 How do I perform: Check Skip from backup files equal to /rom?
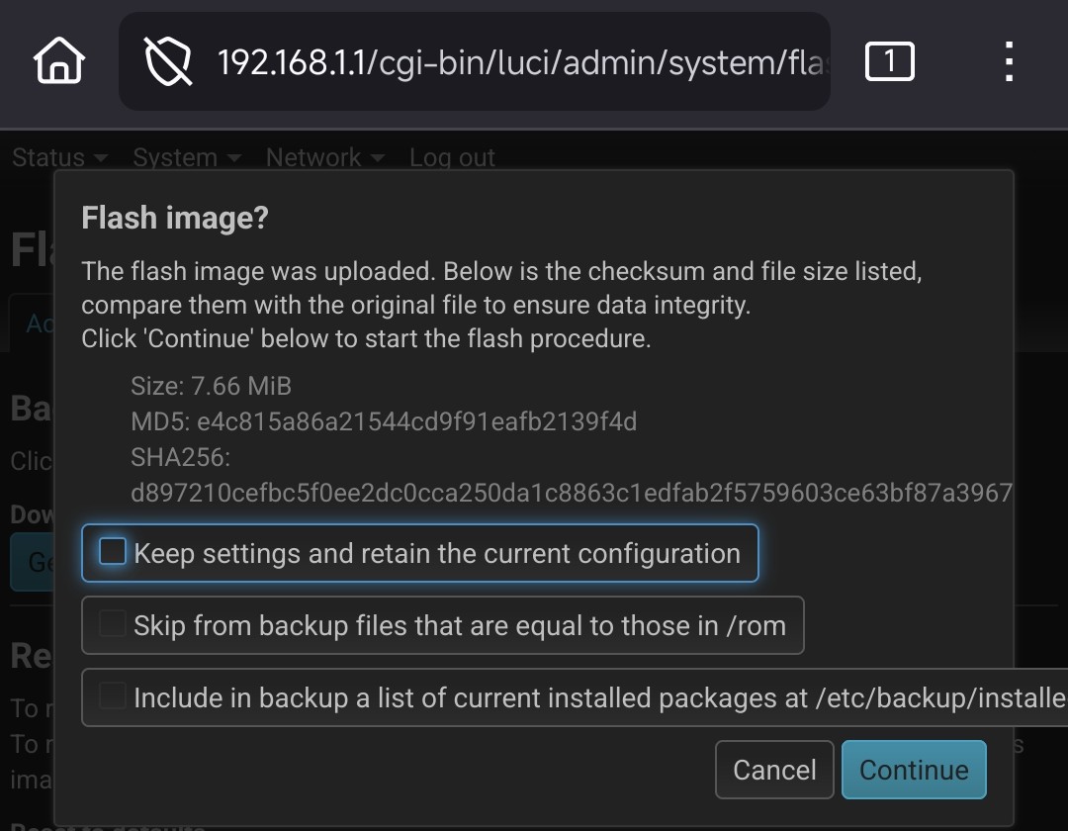click(x=114, y=624)
